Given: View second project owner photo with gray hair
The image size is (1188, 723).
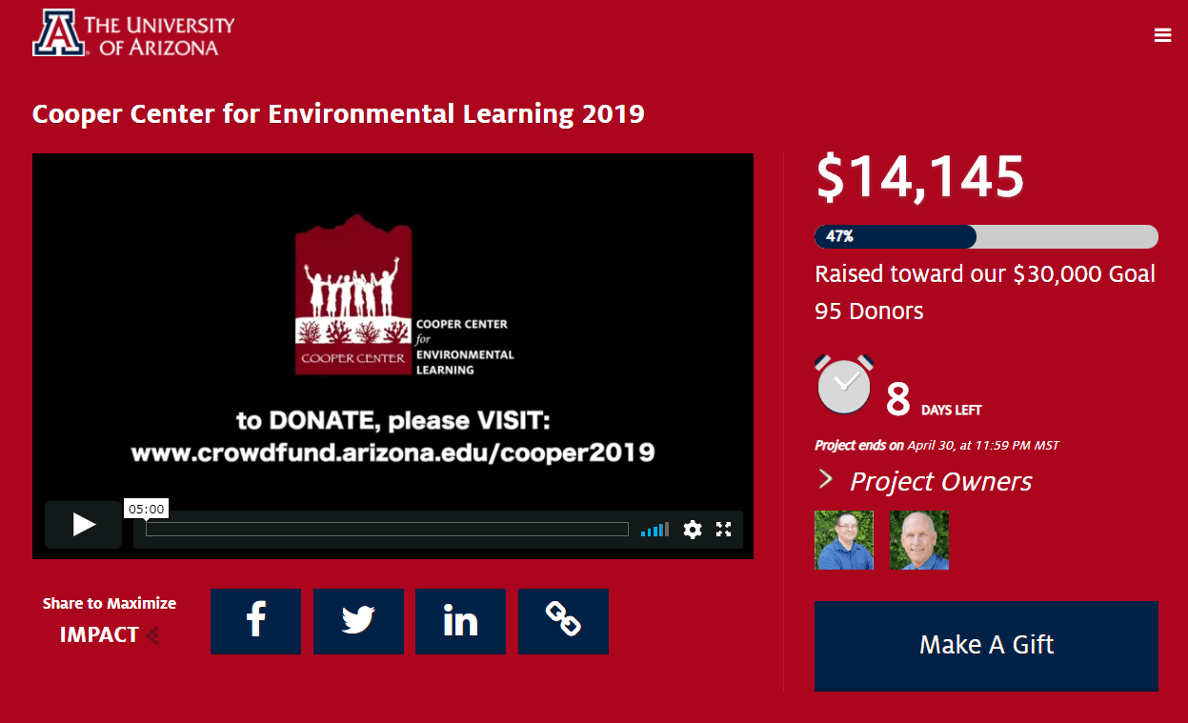Looking at the screenshot, I should point(919,540).
